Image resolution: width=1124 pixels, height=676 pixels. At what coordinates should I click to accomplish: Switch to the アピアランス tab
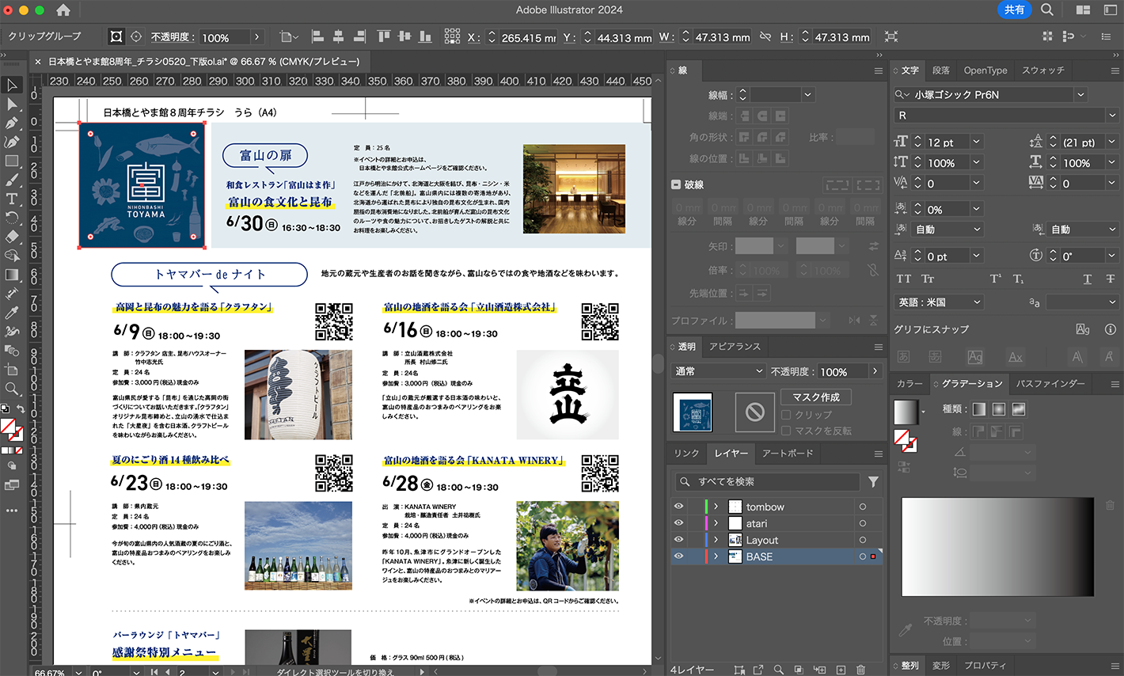[x=735, y=347]
